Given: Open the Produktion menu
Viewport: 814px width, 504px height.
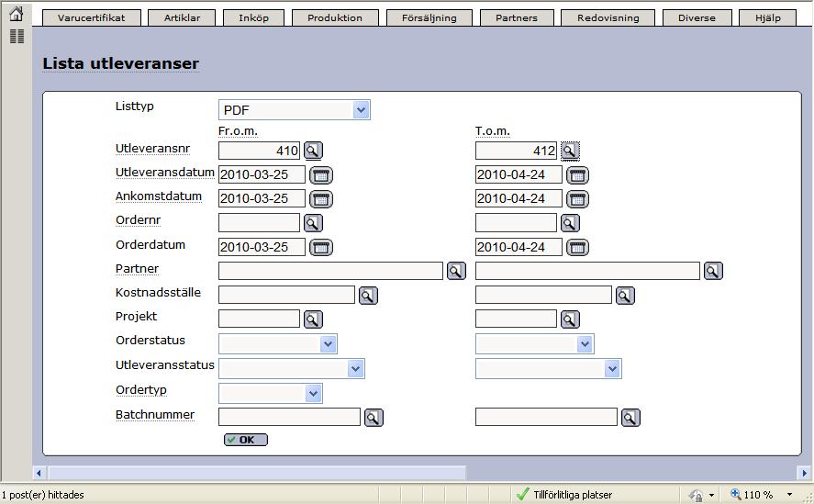Looking at the screenshot, I should click(x=335, y=17).
